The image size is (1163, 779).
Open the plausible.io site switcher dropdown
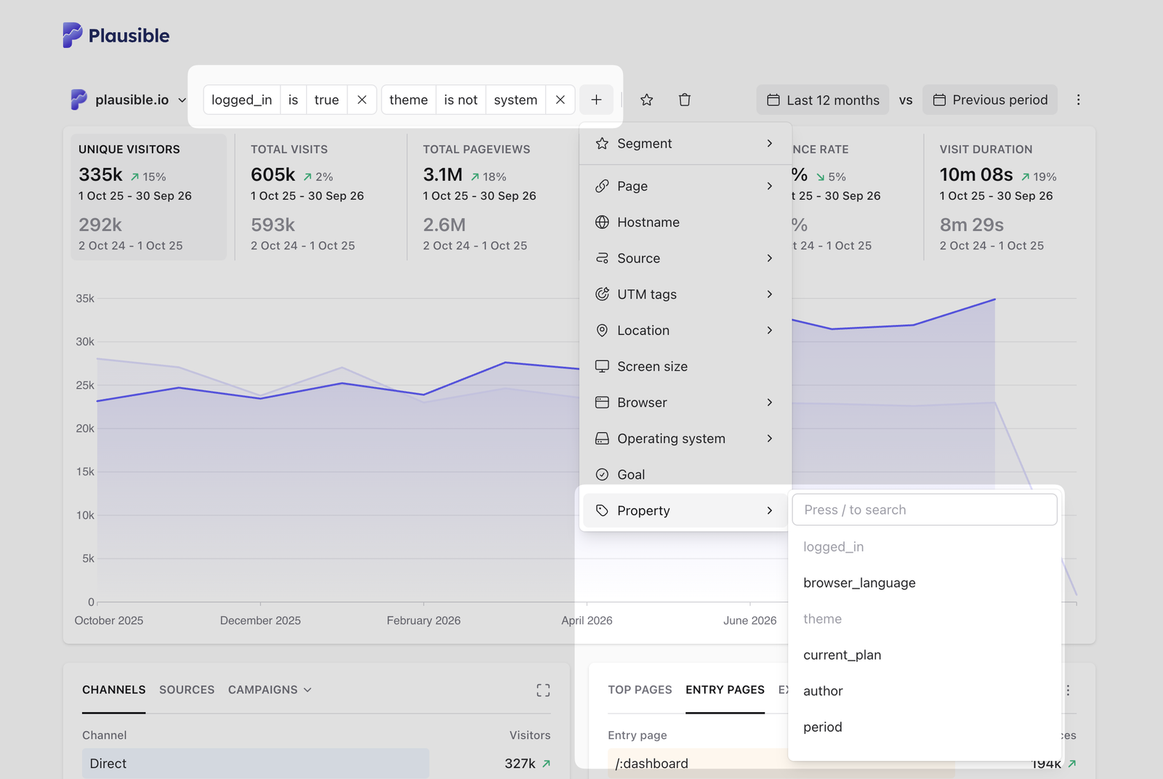click(x=129, y=100)
